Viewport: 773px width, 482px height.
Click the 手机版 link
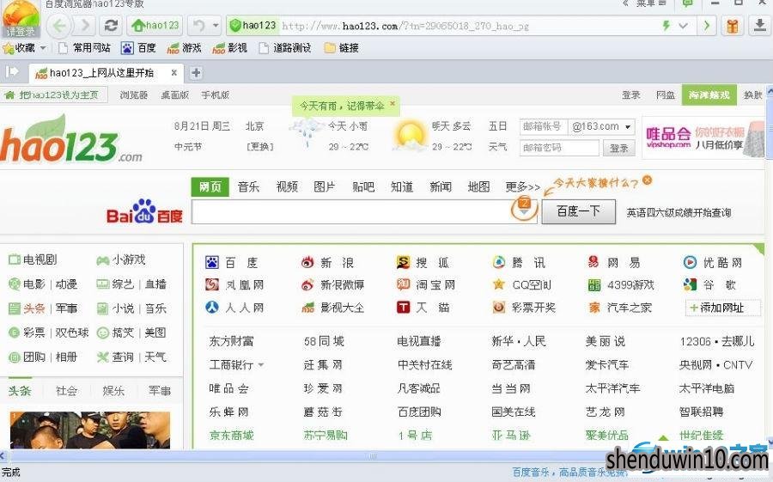point(215,95)
